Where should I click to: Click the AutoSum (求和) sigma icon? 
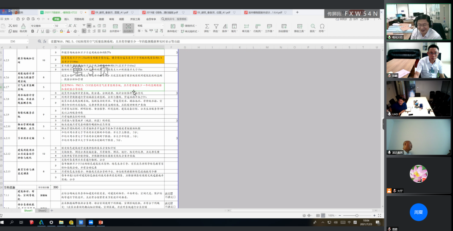pyautogui.click(x=207, y=26)
